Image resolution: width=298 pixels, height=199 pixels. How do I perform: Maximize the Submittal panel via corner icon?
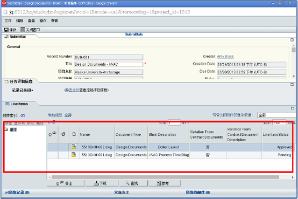292,40
